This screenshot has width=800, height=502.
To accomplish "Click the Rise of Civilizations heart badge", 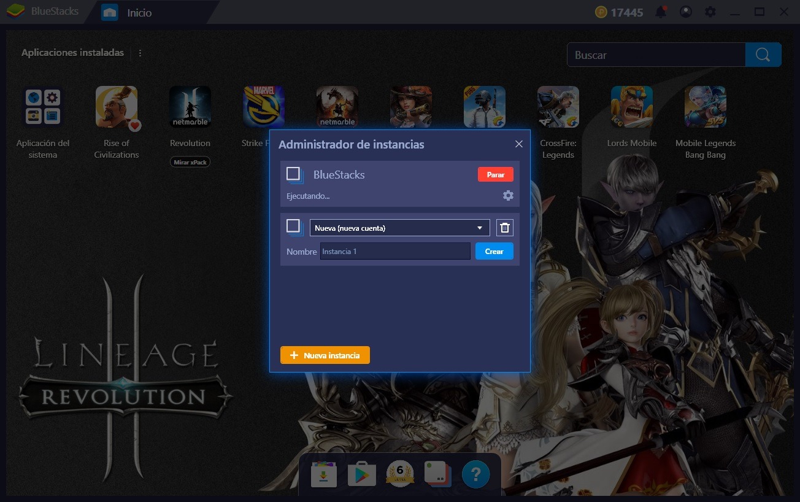I will (135, 125).
